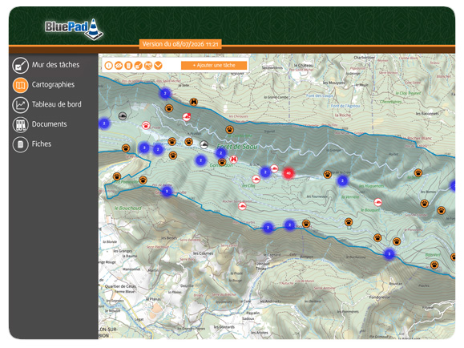464x348 pixels.
Task: Click the orange castle marker on the ridge
Action: pyautogui.click(x=194, y=102)
